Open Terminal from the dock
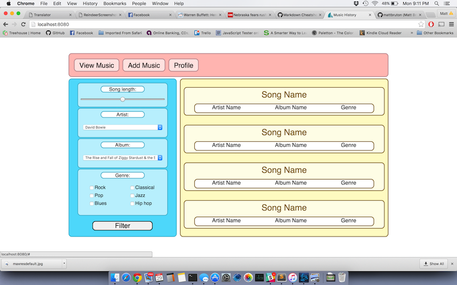The image size is (457, 285). point(193,278)
